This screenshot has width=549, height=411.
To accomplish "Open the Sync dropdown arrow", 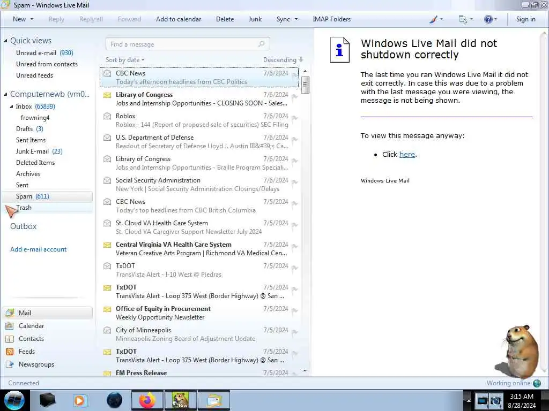I will coord(296,19).
